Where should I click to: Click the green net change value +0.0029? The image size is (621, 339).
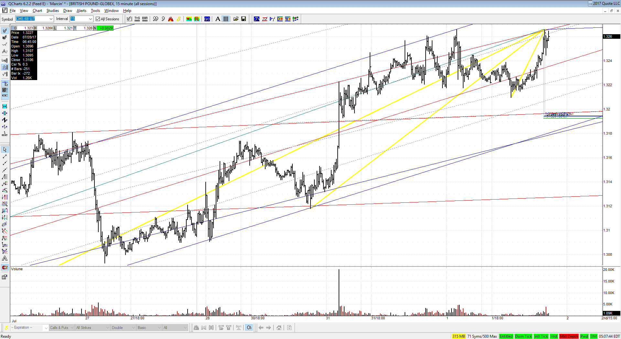point(105,28)
